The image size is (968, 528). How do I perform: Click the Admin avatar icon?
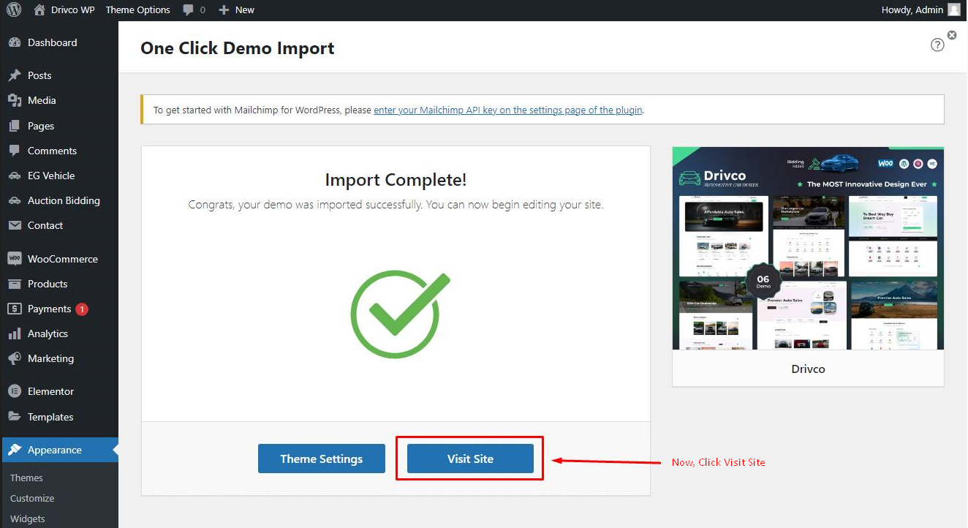[953, 10]
